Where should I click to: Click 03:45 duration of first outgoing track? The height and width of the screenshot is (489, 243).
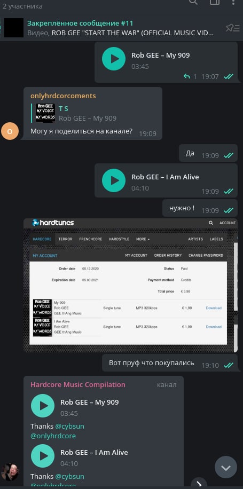(140, 66)
